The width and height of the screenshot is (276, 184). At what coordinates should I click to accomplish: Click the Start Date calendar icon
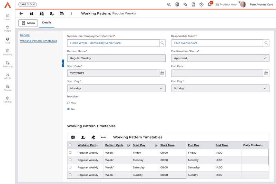tap(162, 73)
